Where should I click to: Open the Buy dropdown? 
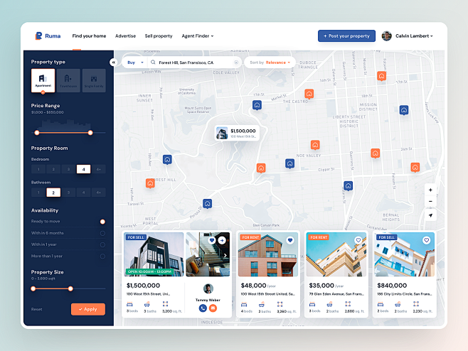pos(135,63)
